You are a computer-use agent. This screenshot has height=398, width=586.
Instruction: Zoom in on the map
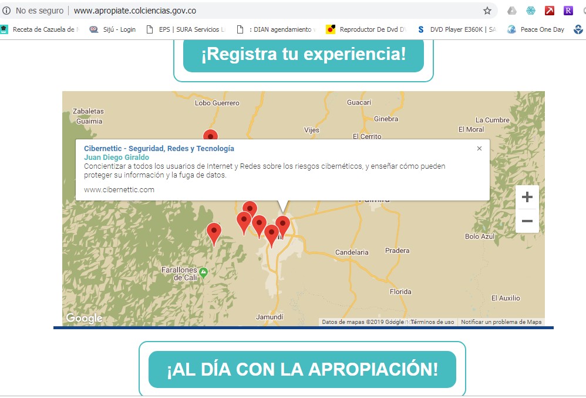527,197
